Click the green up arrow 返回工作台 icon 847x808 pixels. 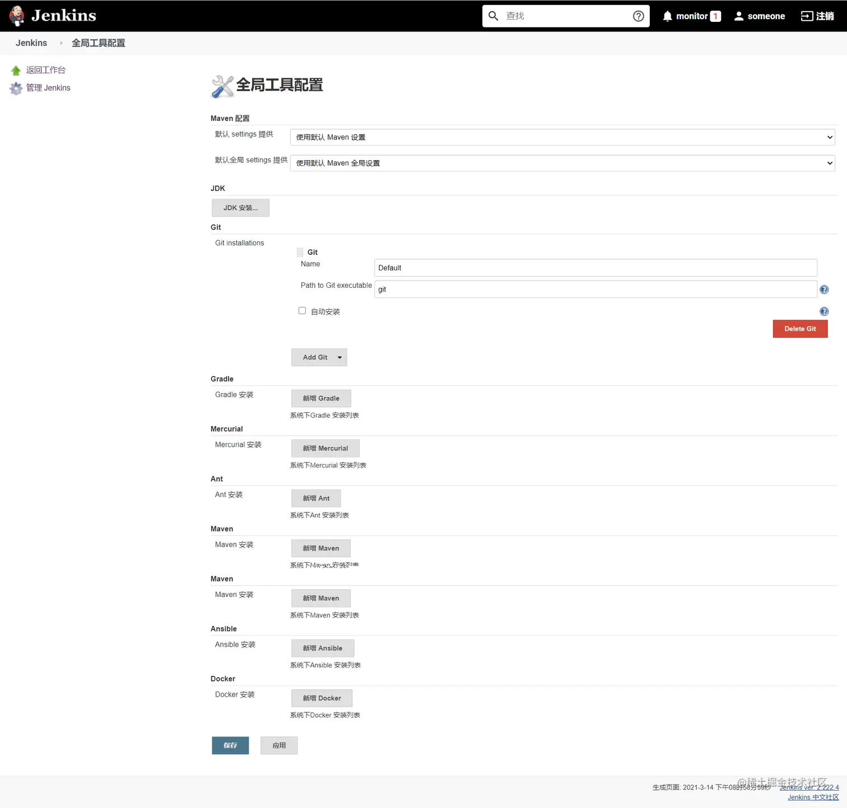click(x=16, y=71)
